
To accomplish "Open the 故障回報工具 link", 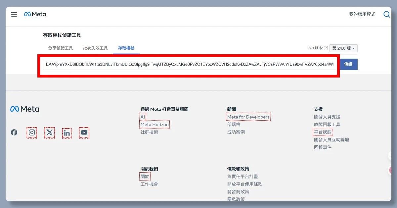I will click(x=327, y=125).
